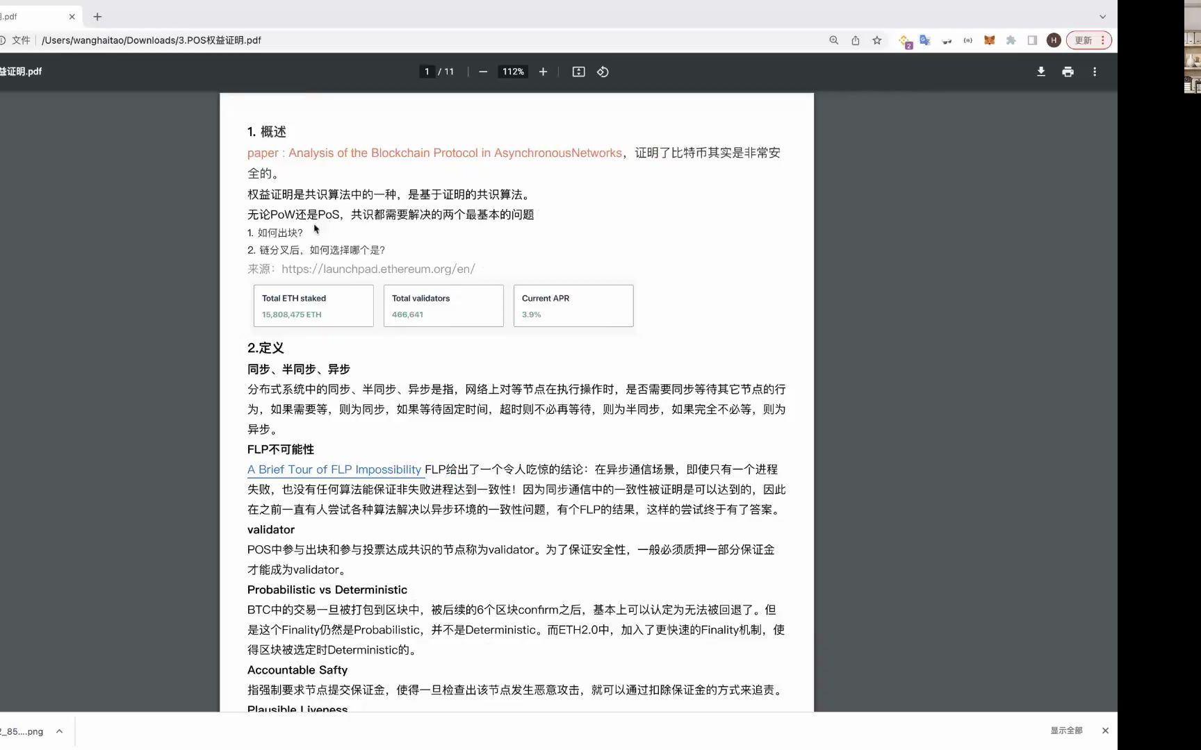The width and height of the screenshot is (1201, 750).
Task: Open the downloaded png file chip
Action: [22, 731]
